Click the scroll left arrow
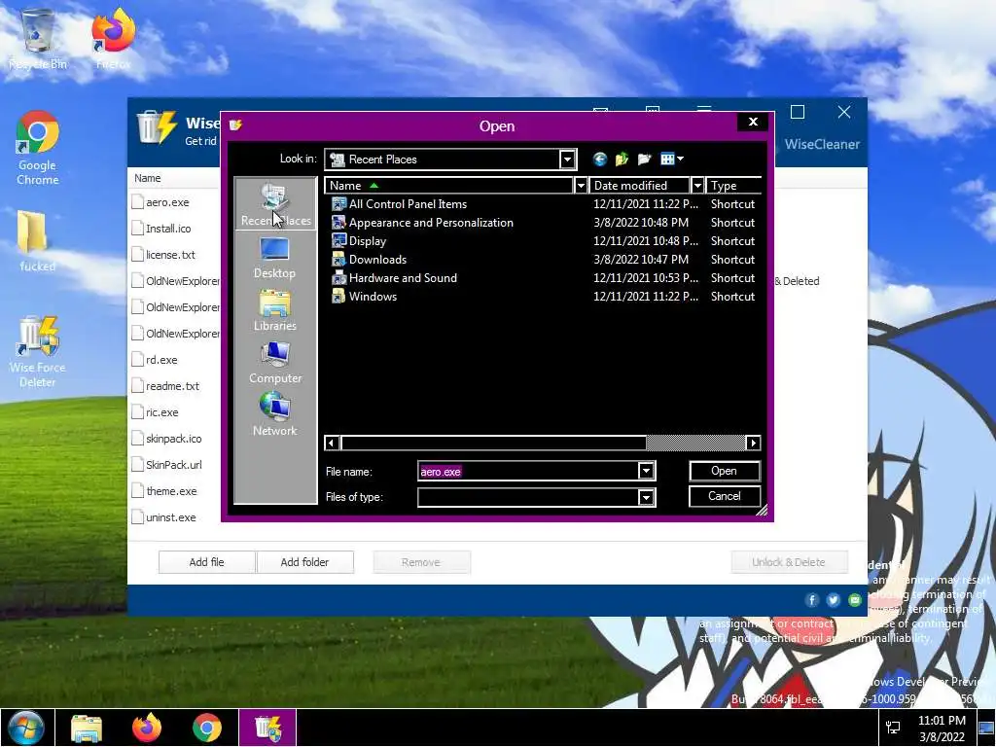This screenshot has width=996, height=747. [332, 443]
